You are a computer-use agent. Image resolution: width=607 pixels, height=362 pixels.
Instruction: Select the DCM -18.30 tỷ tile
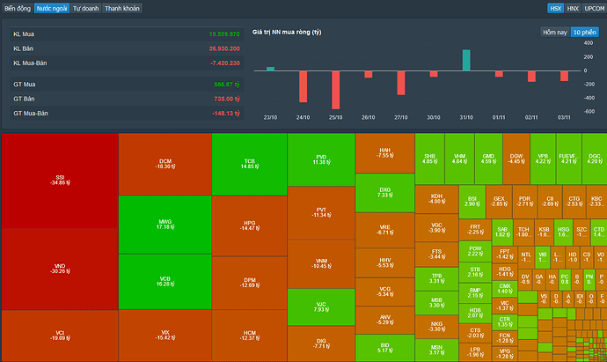click(165, 164)
